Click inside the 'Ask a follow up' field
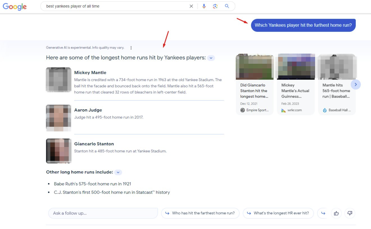The width and height of the screenshot is (371, 229). [x=103, y=213]
